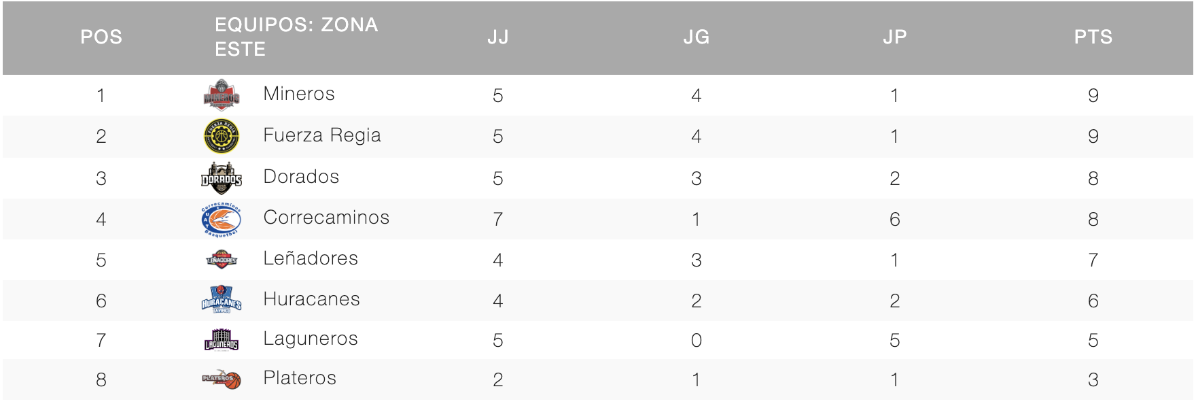This screenshot has height=408, width=1196.
Task: Click the Equipos: Zona Este header
Action: tap(296, 37)
